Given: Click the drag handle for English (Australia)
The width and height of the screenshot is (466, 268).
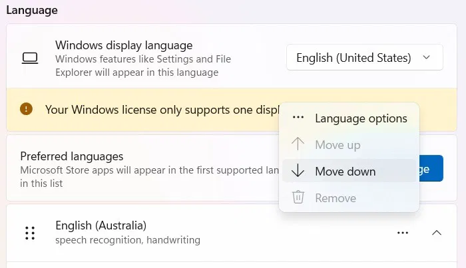Looking at the screenshot, I should (x=30, y=233).
